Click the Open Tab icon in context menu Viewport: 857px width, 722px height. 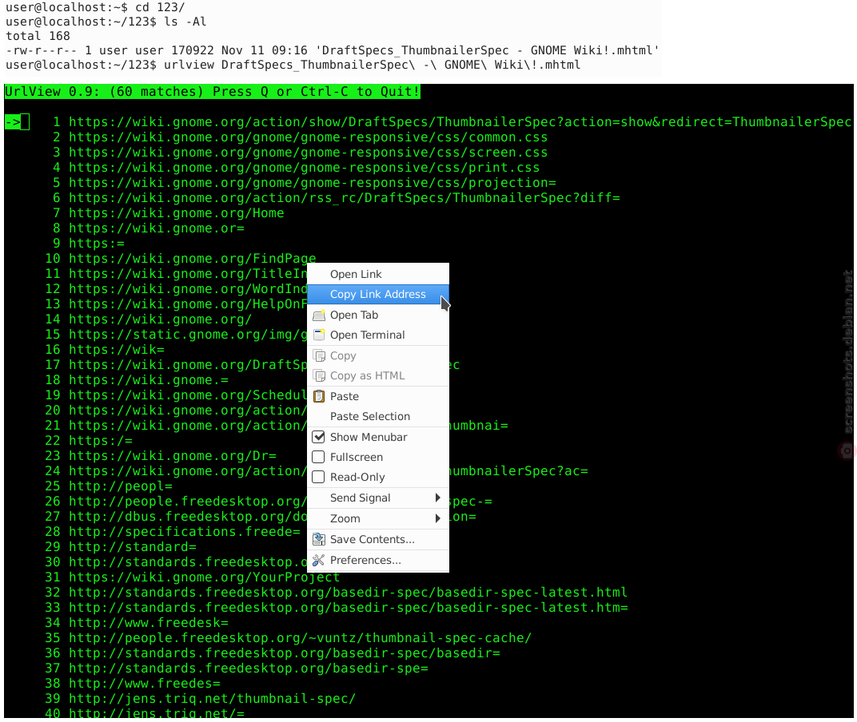(319, 315)
